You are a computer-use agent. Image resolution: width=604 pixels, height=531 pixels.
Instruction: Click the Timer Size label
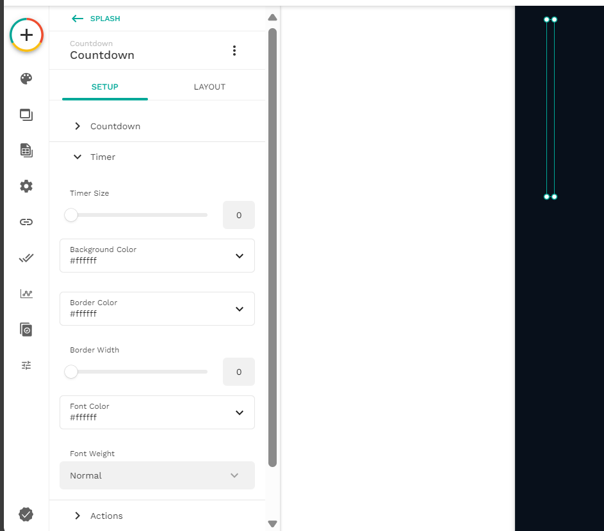click(90, 193)
